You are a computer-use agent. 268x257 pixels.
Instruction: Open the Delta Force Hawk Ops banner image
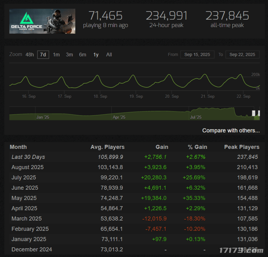tap(42, 21)
